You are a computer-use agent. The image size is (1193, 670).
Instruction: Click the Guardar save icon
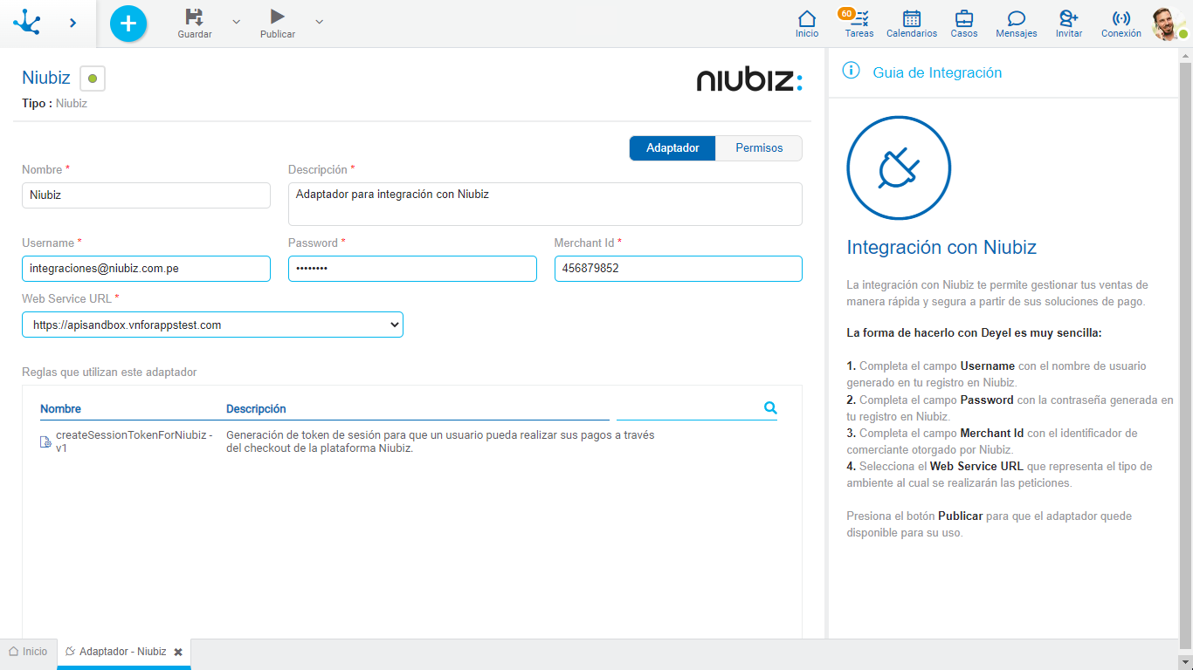(195, 17)
